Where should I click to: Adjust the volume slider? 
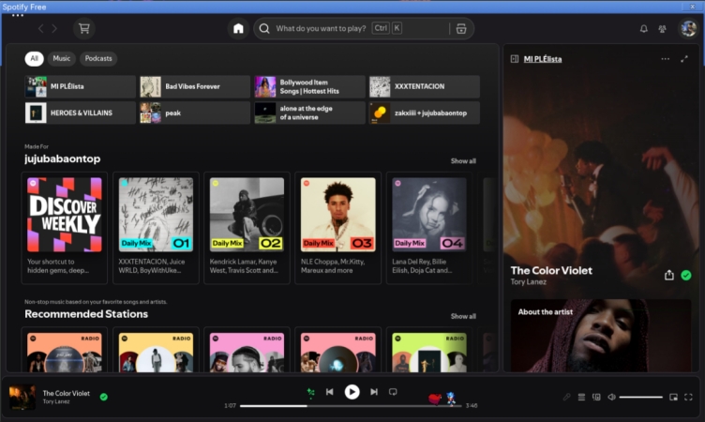(640, 397)
